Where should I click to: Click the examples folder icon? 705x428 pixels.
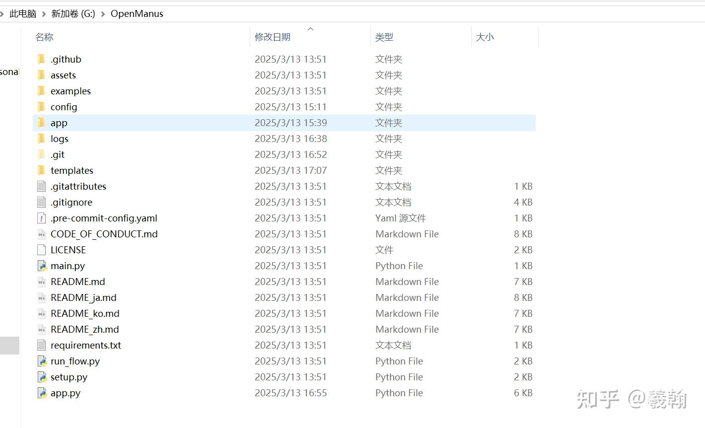(x=41, y=91)
